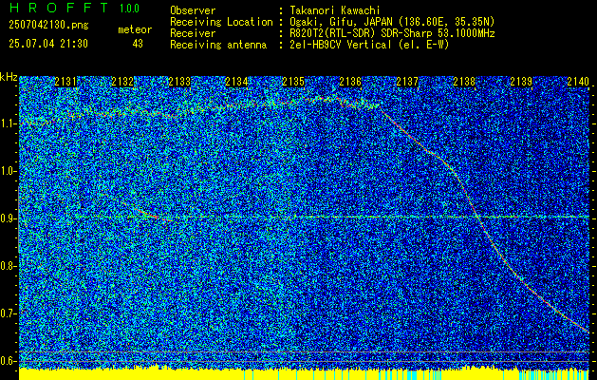The width and height of the screenshot is (597, 380).
Task: Click the 1.1 frequency axis label
Action: (x=9, y=123)
